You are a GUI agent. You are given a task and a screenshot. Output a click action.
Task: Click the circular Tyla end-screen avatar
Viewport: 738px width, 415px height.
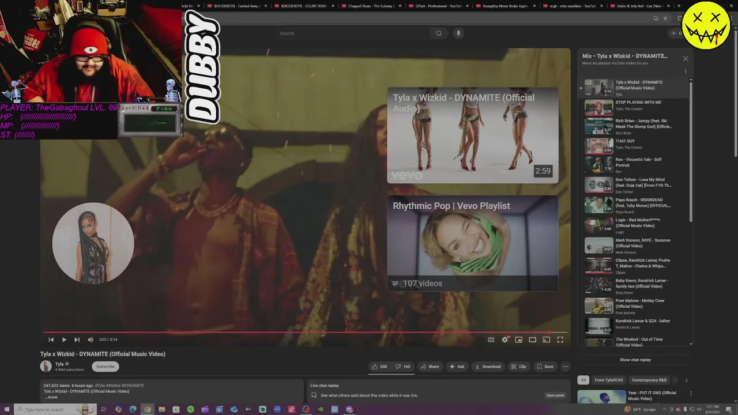[x=93, y=243]
